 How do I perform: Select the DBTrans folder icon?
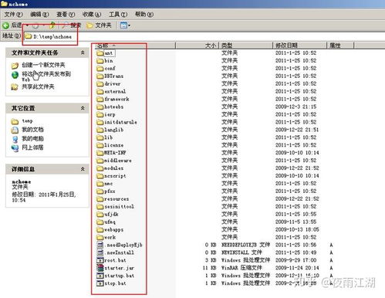pyautogui.click(x=100, y=76)
